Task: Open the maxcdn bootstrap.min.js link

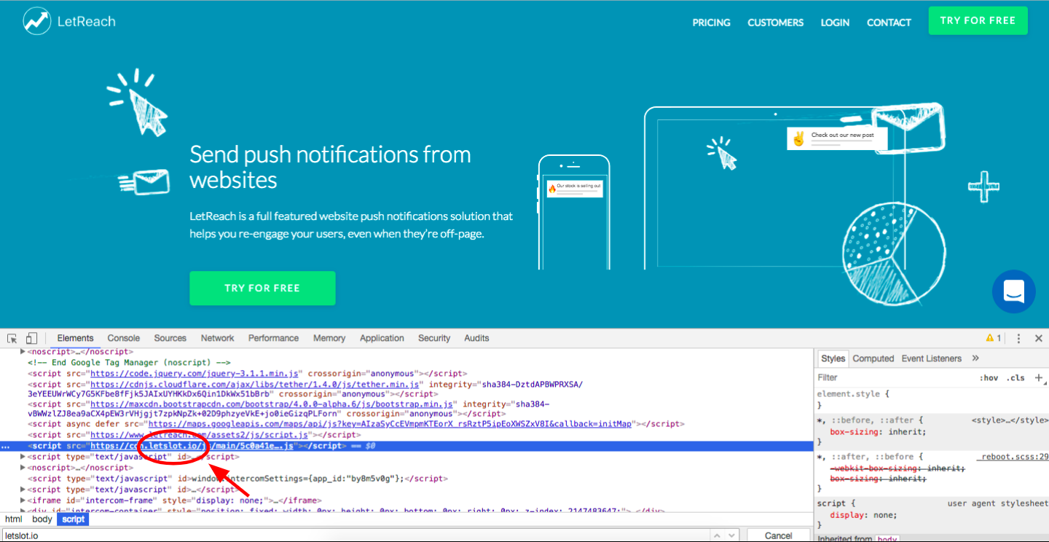Action: pos(272,404)
